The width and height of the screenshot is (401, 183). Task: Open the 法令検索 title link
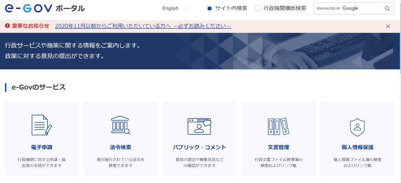[121, 147]
